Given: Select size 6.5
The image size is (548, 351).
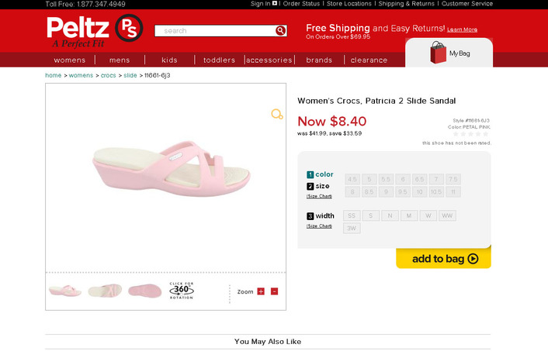Looking at the screenshot, I should pos(419,179).
